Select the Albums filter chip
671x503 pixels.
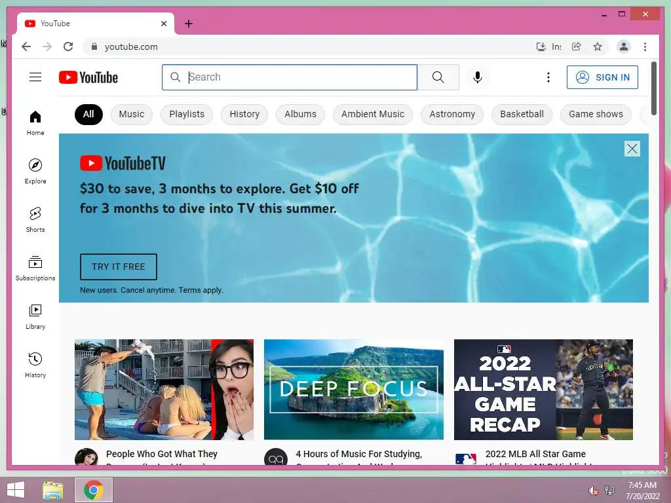pos(300,114)
